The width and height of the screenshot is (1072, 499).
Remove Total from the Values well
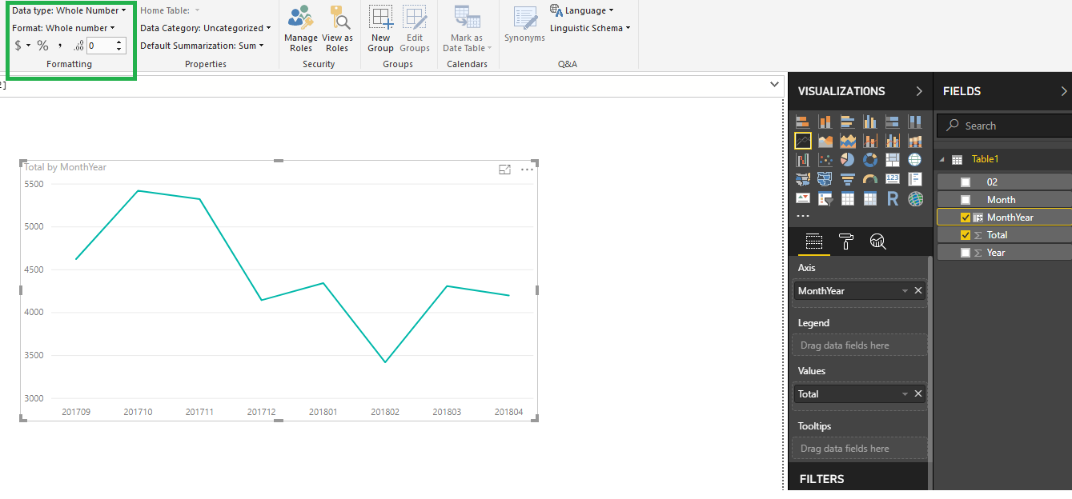tap(918, 394)
